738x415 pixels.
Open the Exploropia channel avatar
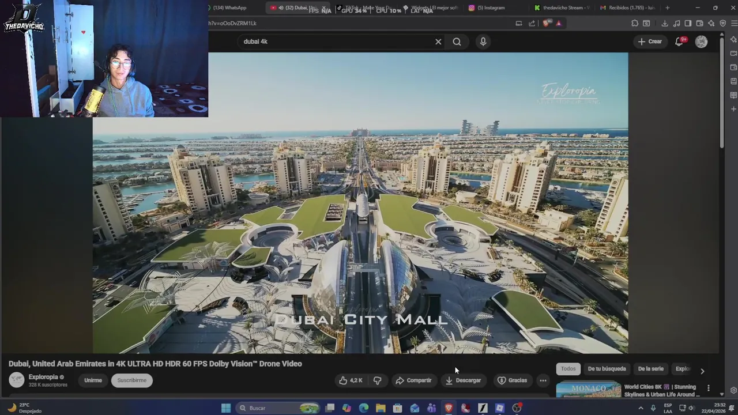tap(17, 380)
